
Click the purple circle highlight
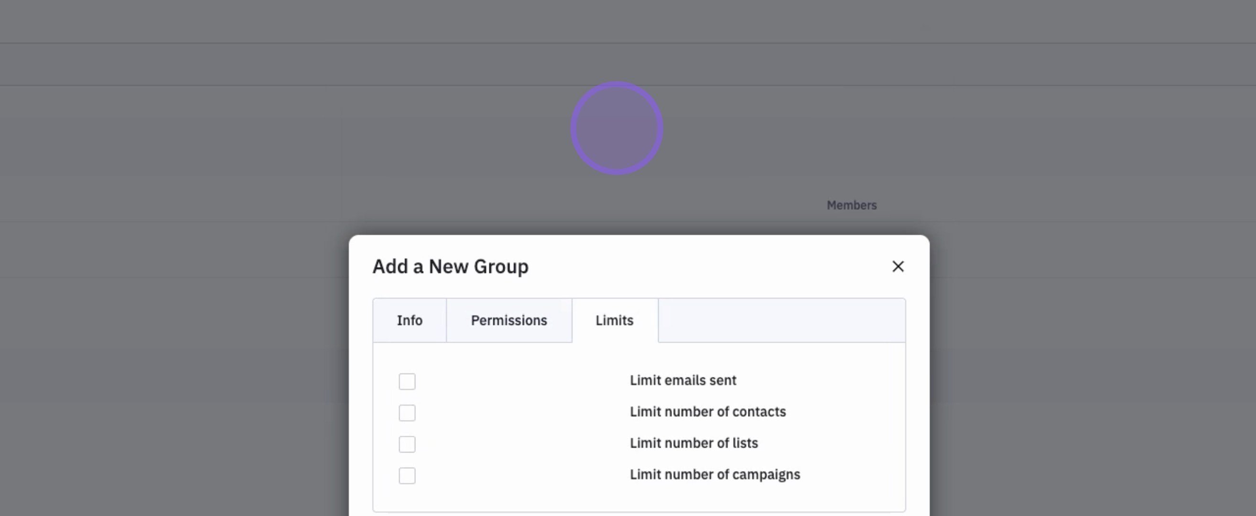point(617,128)
